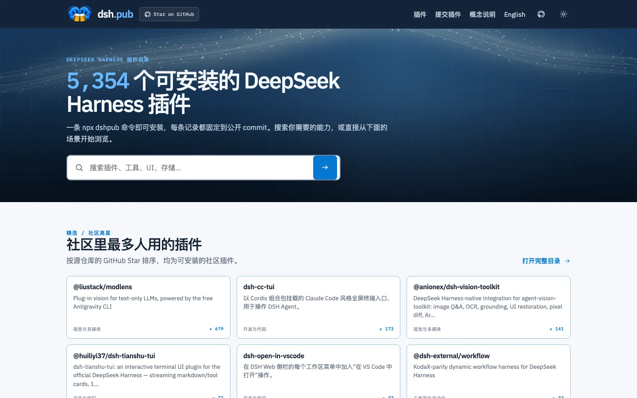Image resolution: width=637 pixels, height=398 pixels.
Task: Click the 视觉与多媒体 tag on modlens card
Action: click(87, 329)
